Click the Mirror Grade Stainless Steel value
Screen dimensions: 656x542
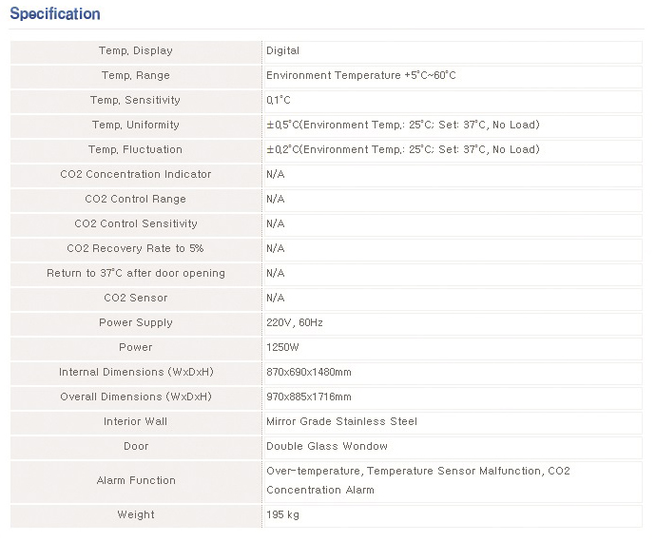click(x=341, y=422)
